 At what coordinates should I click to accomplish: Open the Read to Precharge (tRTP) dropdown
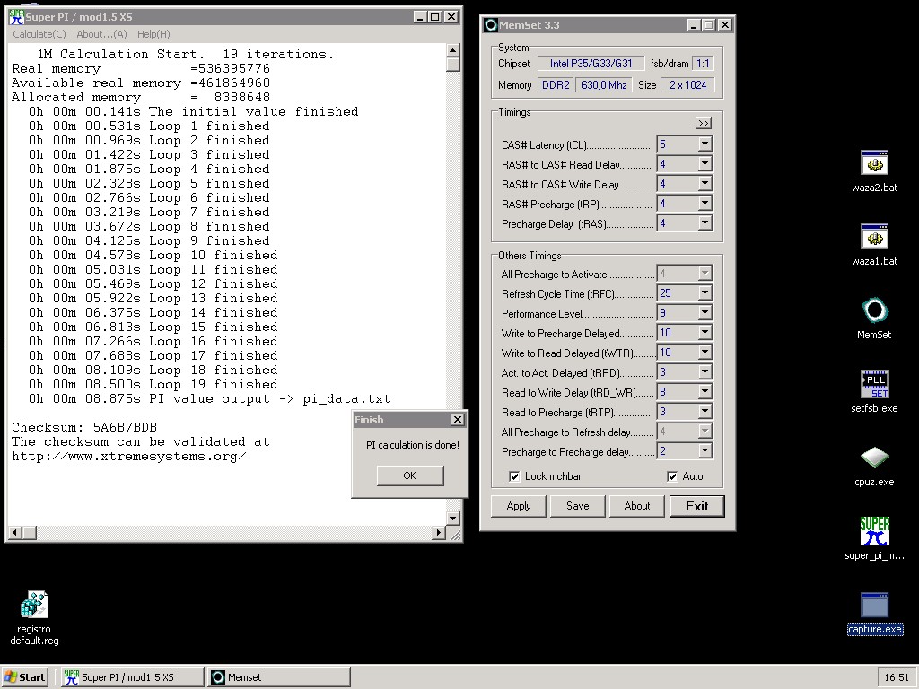coord(705,411)
